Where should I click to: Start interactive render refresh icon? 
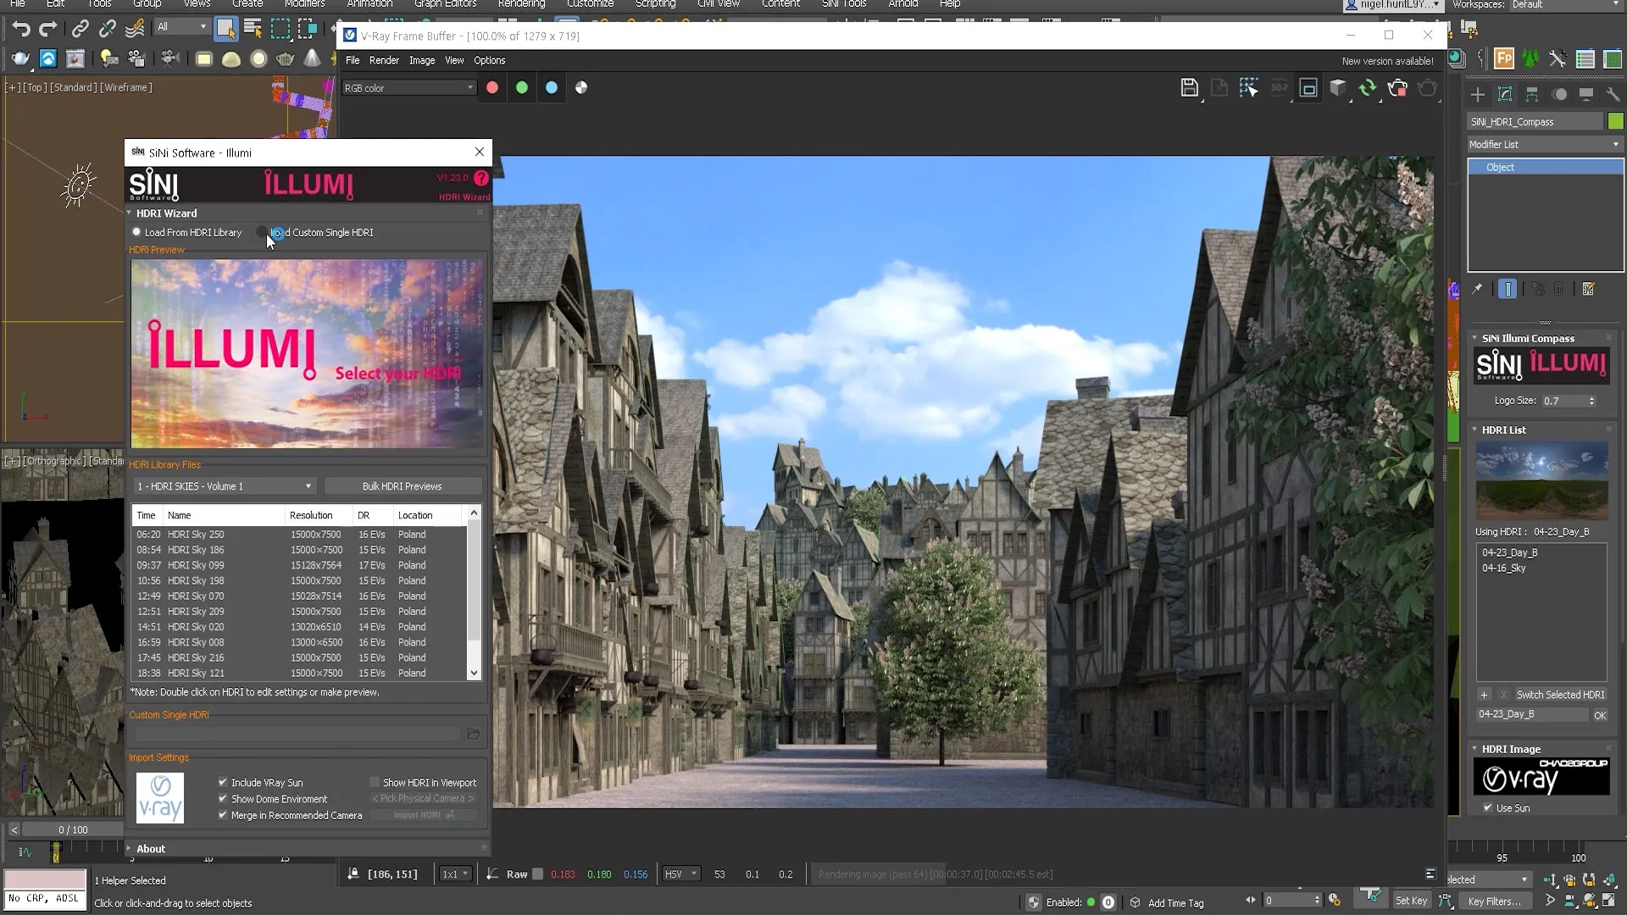point(1368,88)
